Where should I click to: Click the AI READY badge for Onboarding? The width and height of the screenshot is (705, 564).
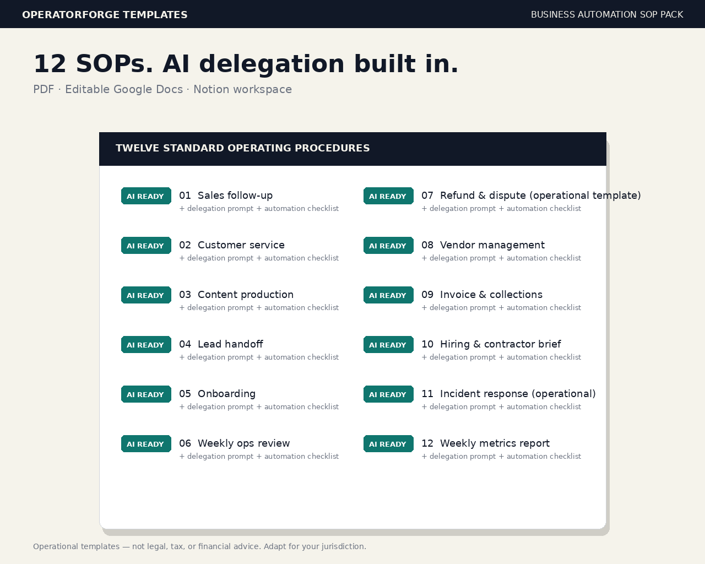(146, 394)
